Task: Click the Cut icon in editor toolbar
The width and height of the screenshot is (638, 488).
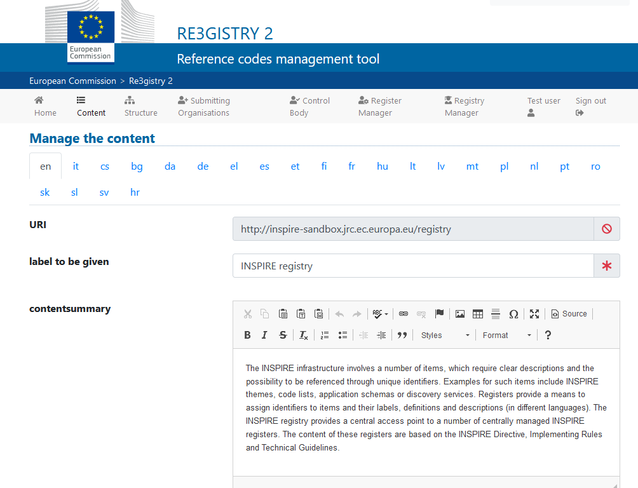Action: pos(247,314)
